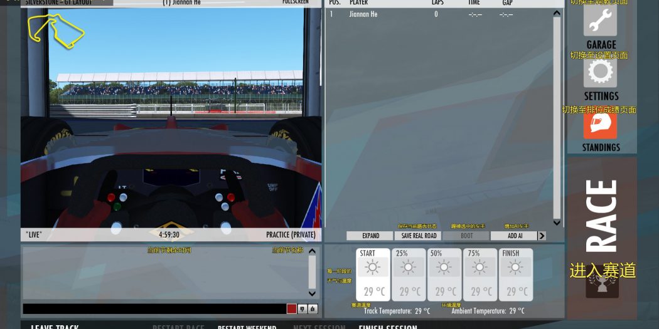The height and width of the screenshot is (329, 659).
Task: Click the chat box vertical scrollbar
Action: coord(312,272)
